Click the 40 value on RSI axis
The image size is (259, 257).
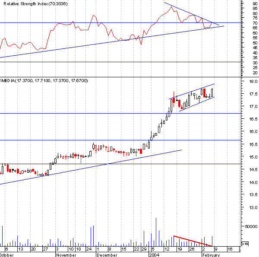(255, 53)
